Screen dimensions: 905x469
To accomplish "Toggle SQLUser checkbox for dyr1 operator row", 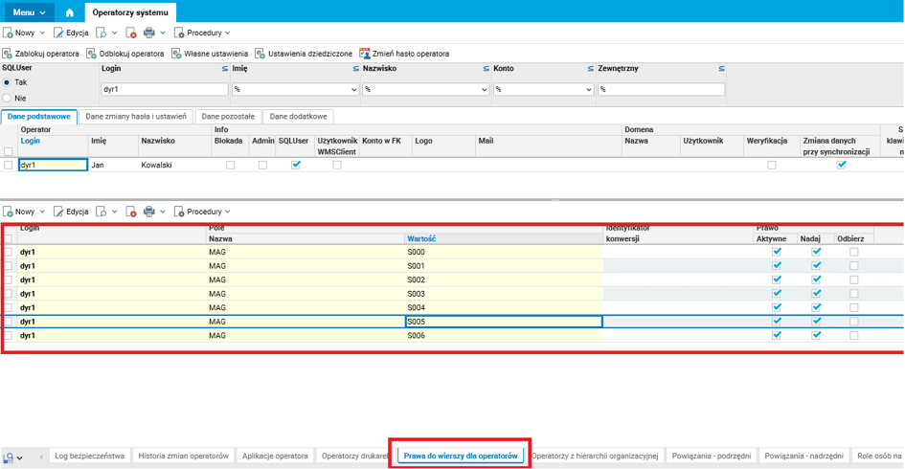I will click(296, 165).
